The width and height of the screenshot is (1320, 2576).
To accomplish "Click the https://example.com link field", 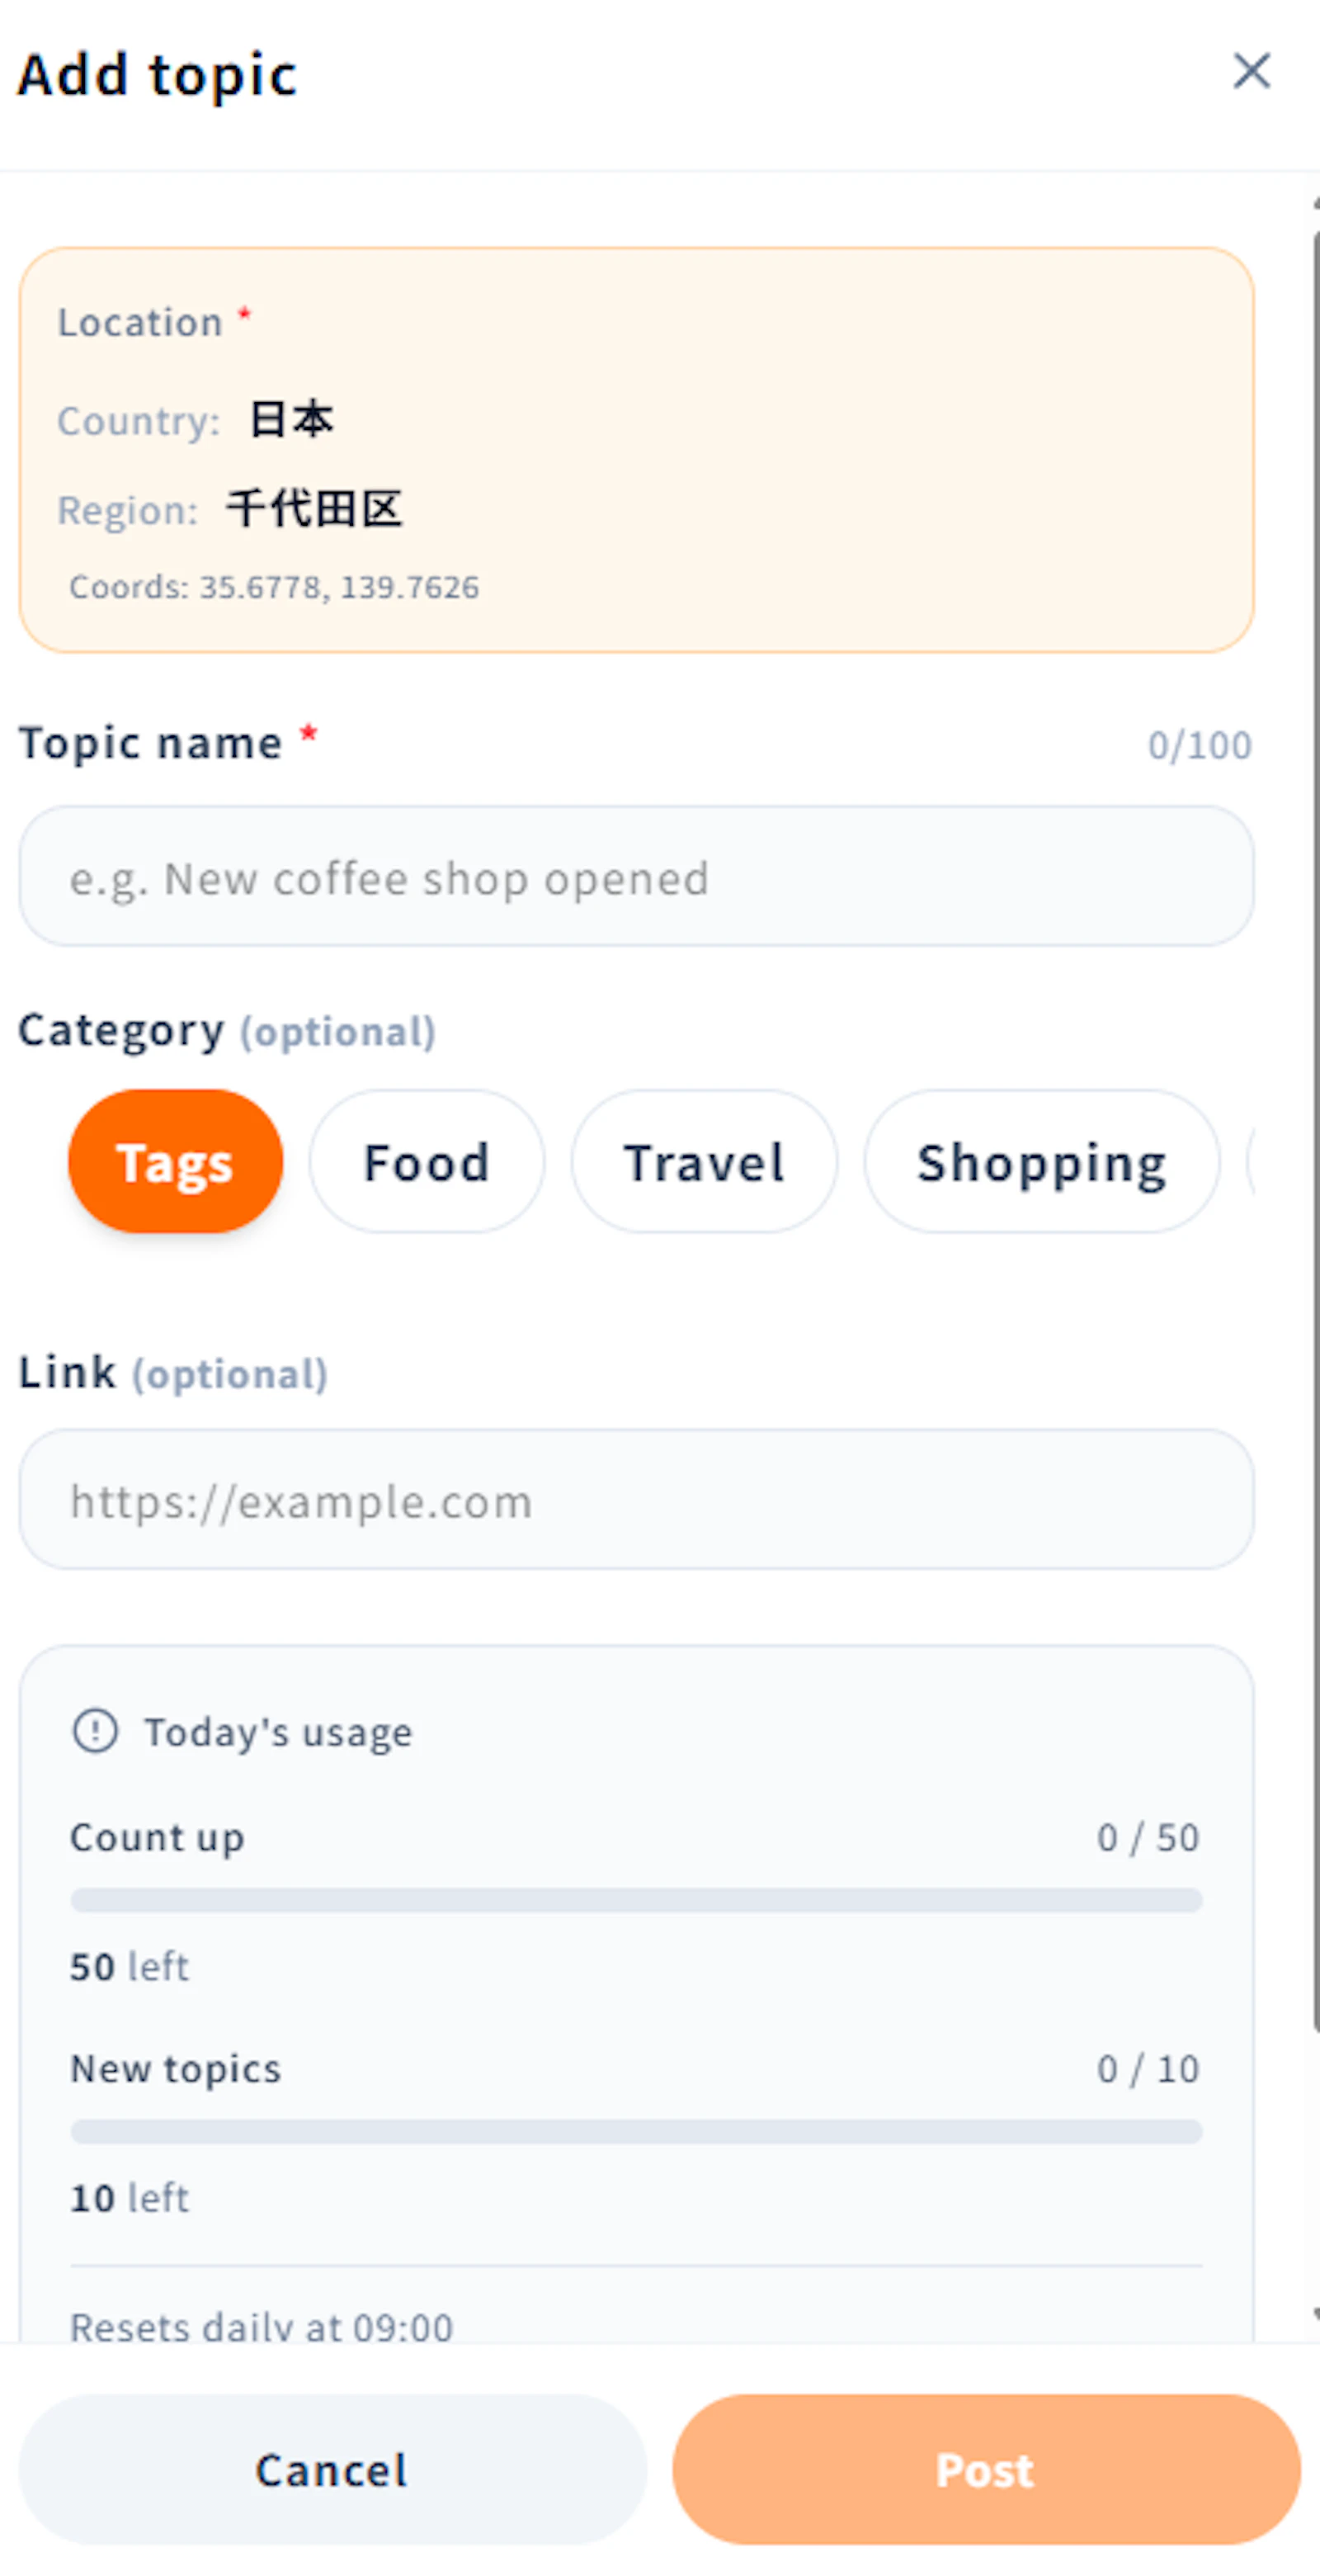I will [x=639, y=1500].
